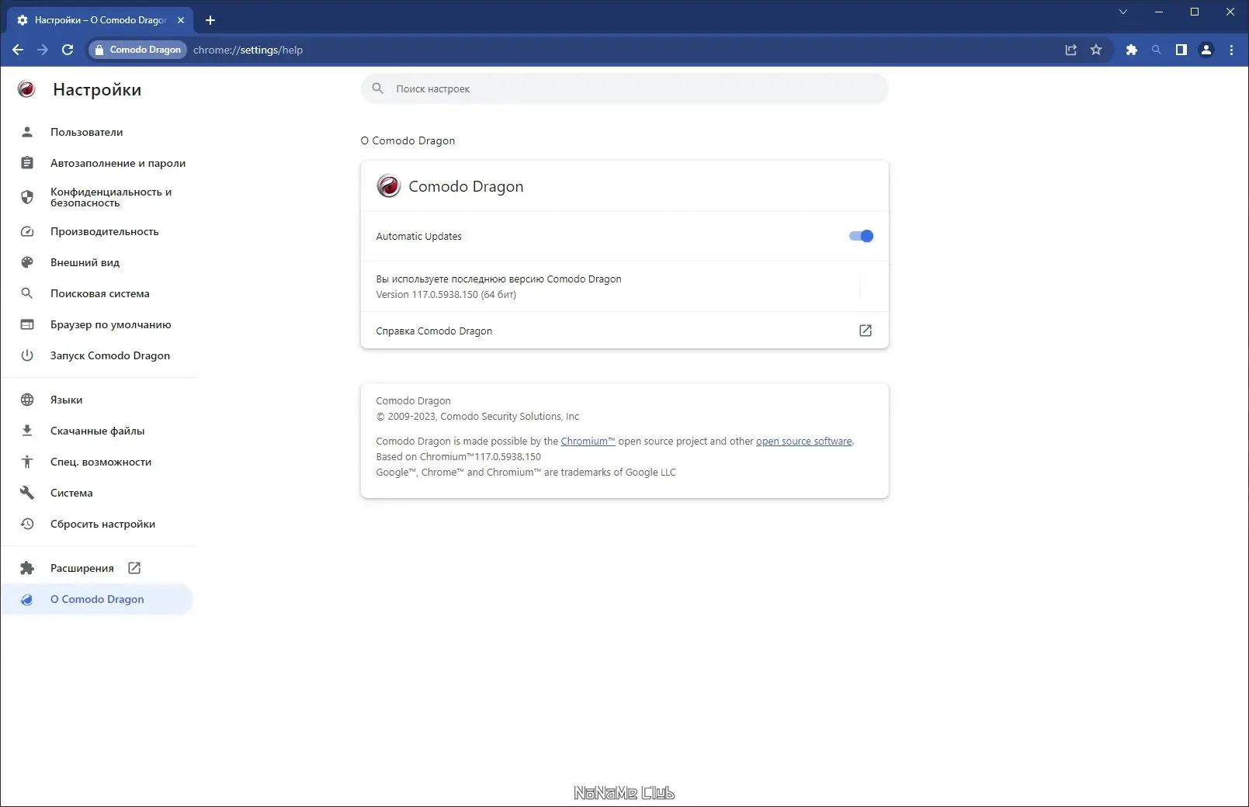Open Сбросить настройки section
The image size is (1249, 807).
98,524
